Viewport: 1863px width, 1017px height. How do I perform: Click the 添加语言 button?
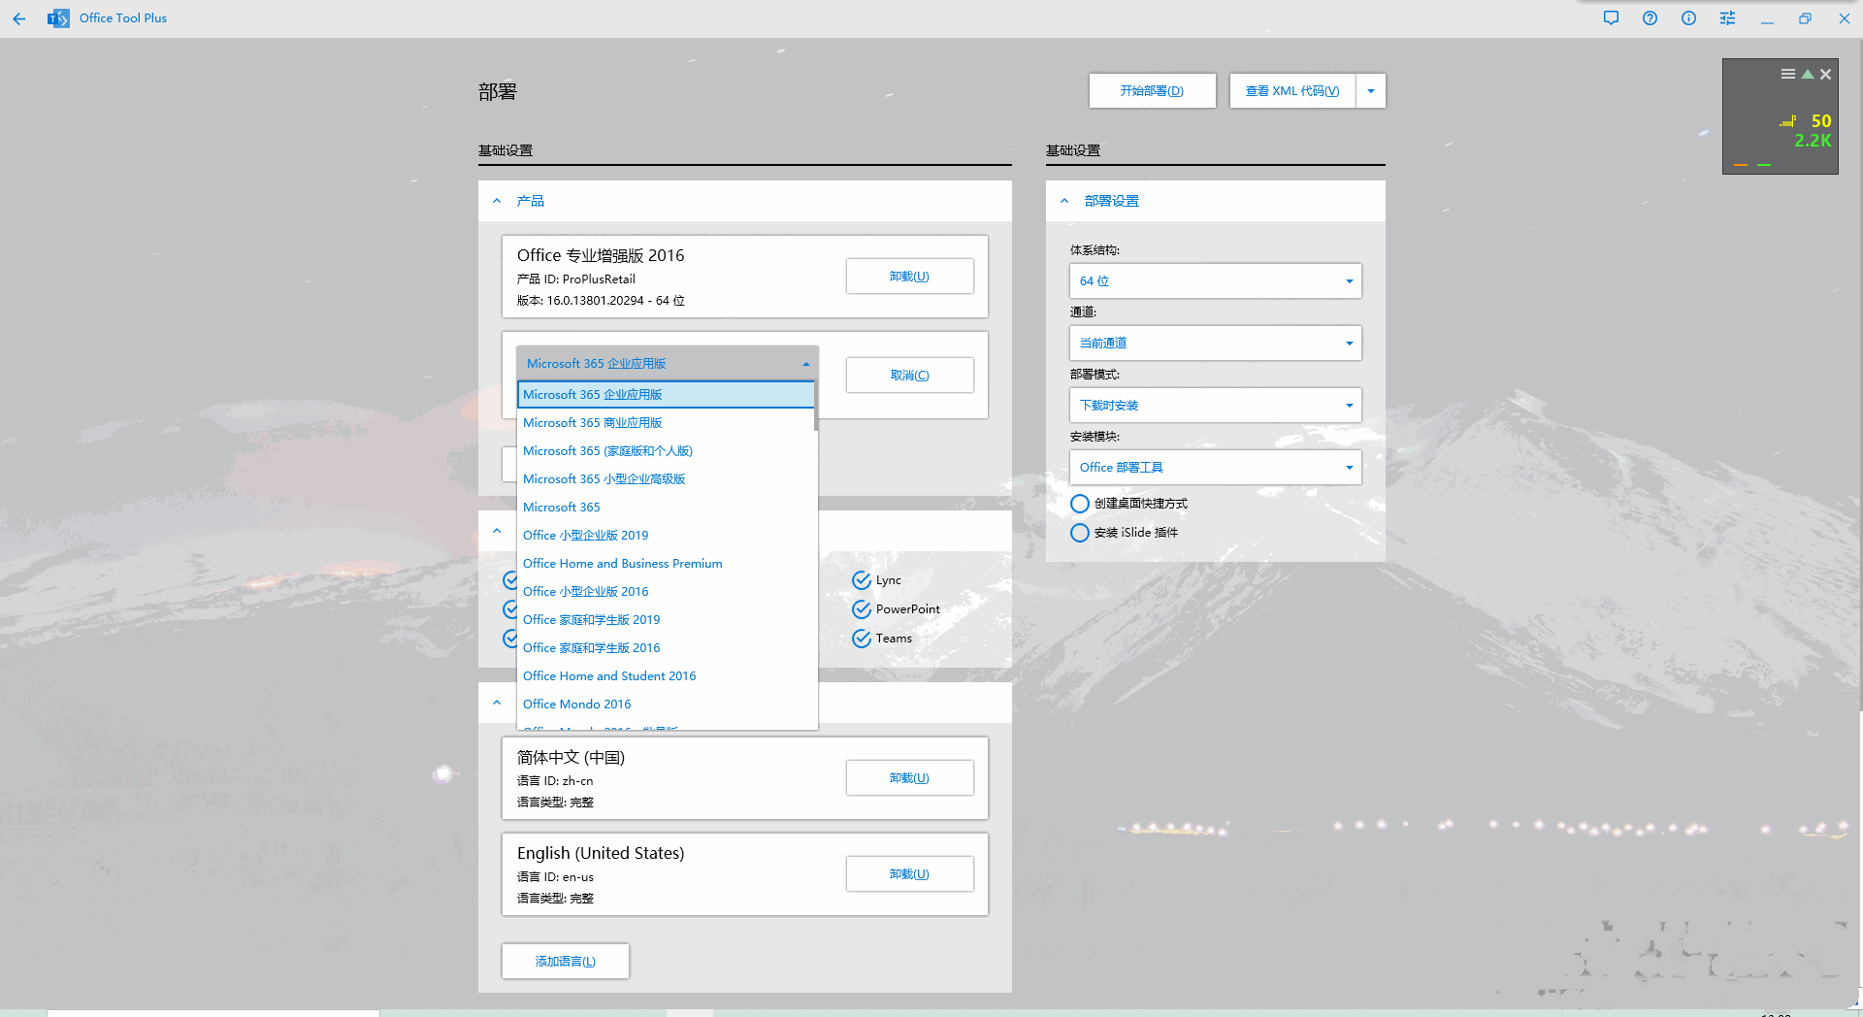click(565, 962)
